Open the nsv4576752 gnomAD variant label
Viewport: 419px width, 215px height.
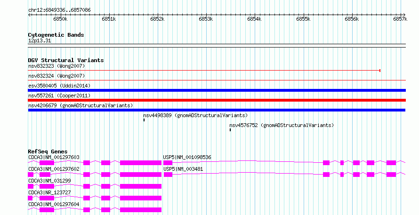coord(282,125)
